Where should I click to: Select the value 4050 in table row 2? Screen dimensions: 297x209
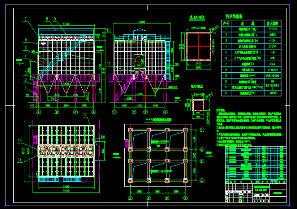[x=272, y=35]
